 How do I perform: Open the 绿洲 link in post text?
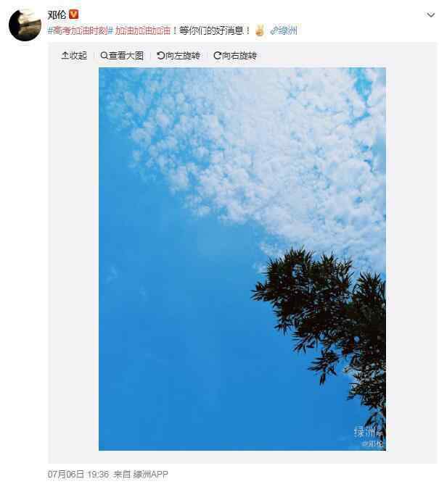(287, 30)
